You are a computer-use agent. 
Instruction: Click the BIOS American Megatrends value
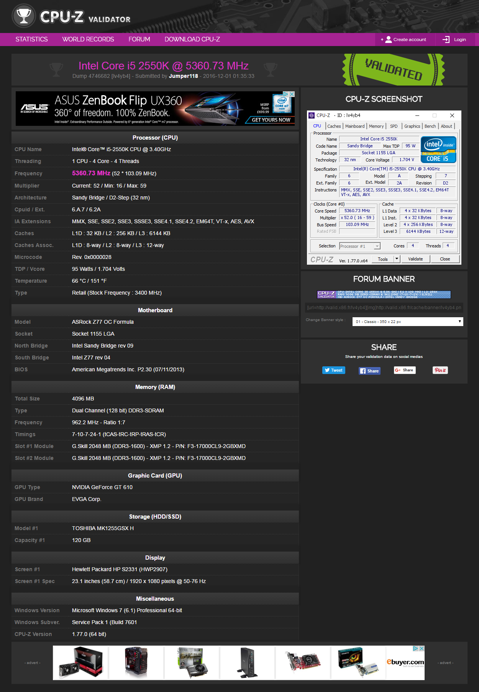(128, 369)
